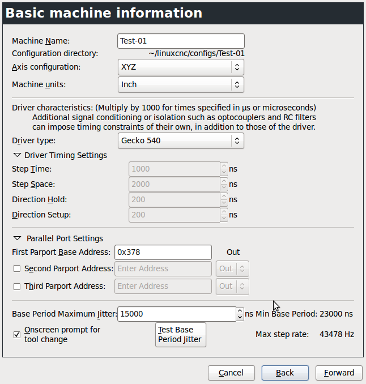Enable the Second Parport Address checkbox
The height and width of the screenshot is (384, 366).
click(x=17, y=268)
